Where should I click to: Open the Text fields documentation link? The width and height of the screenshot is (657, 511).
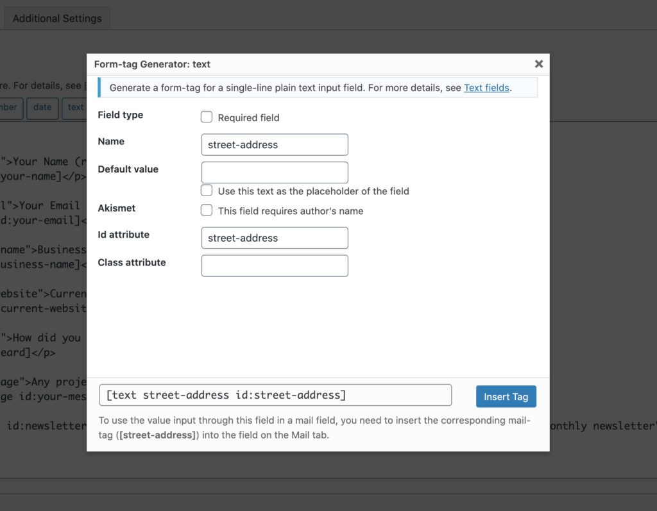[x=486, y=88]
